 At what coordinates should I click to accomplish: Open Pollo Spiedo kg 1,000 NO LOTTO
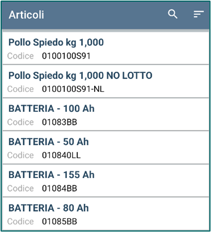[x=106, y=81]
